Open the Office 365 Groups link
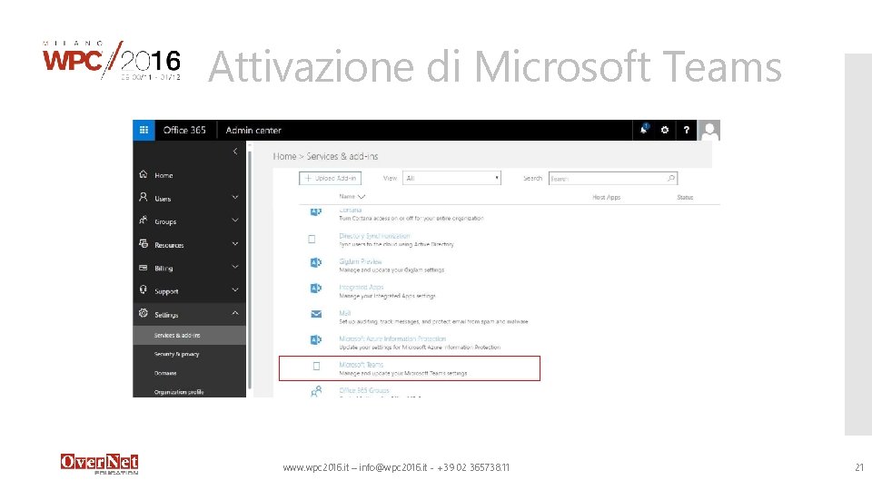 tap(364, 390)
